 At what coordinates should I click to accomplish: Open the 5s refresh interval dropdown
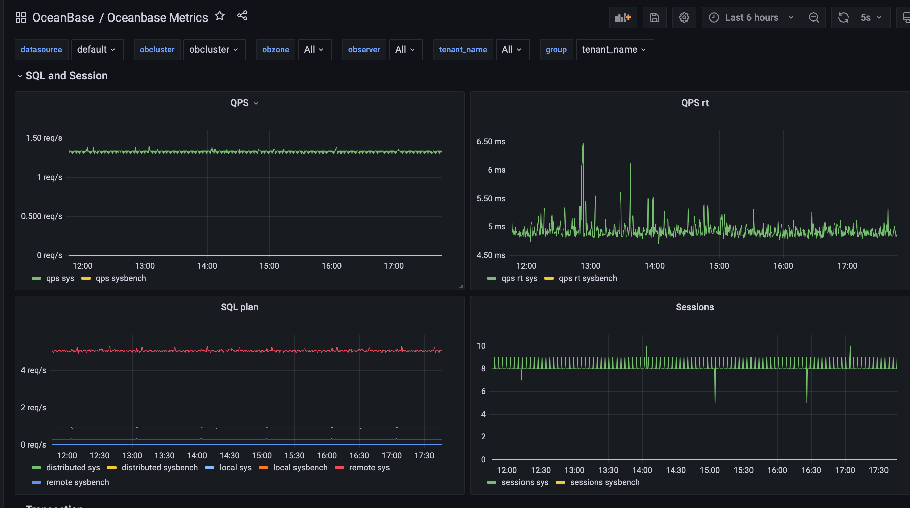[871, 17]
